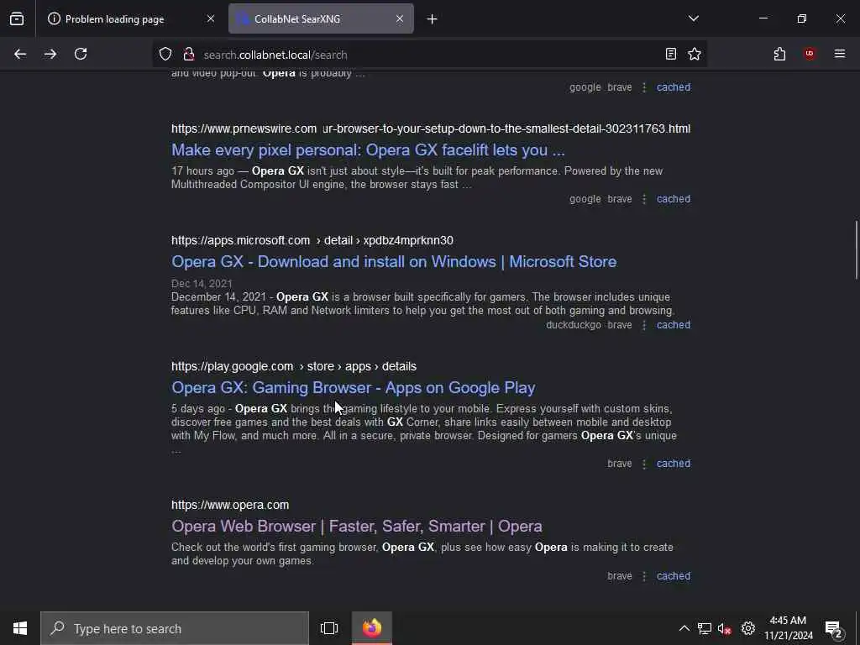Viewport: 860px width, 645px height.
Task: Reload the current page
Action: coord(81,54)
